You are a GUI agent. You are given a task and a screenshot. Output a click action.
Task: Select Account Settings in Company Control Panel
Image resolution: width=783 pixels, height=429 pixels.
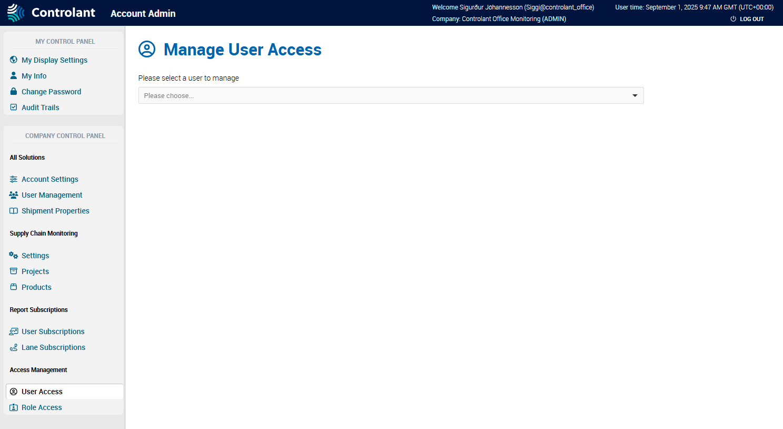click(49, 179)
